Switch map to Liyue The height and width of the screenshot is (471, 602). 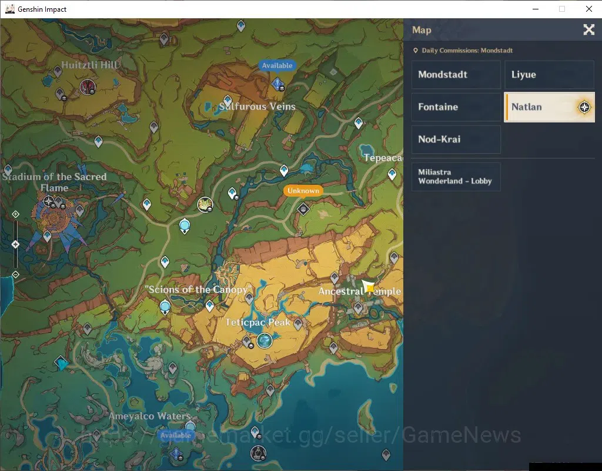point(550,75)
